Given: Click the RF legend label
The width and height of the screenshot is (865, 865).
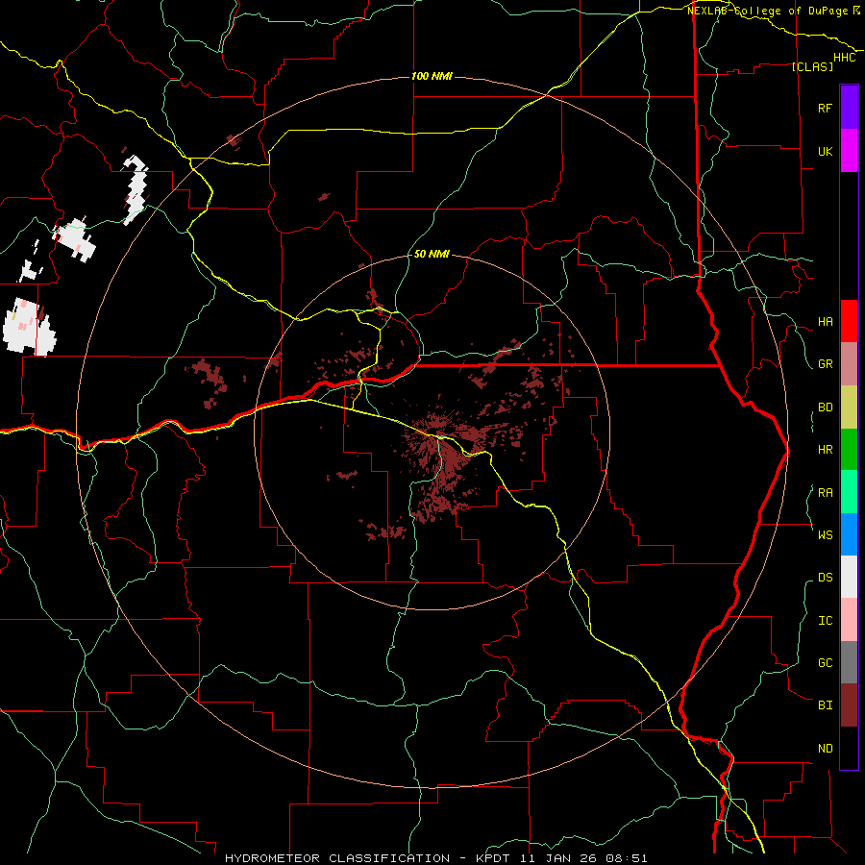Looking at the screenshot, I should point(825,108).
